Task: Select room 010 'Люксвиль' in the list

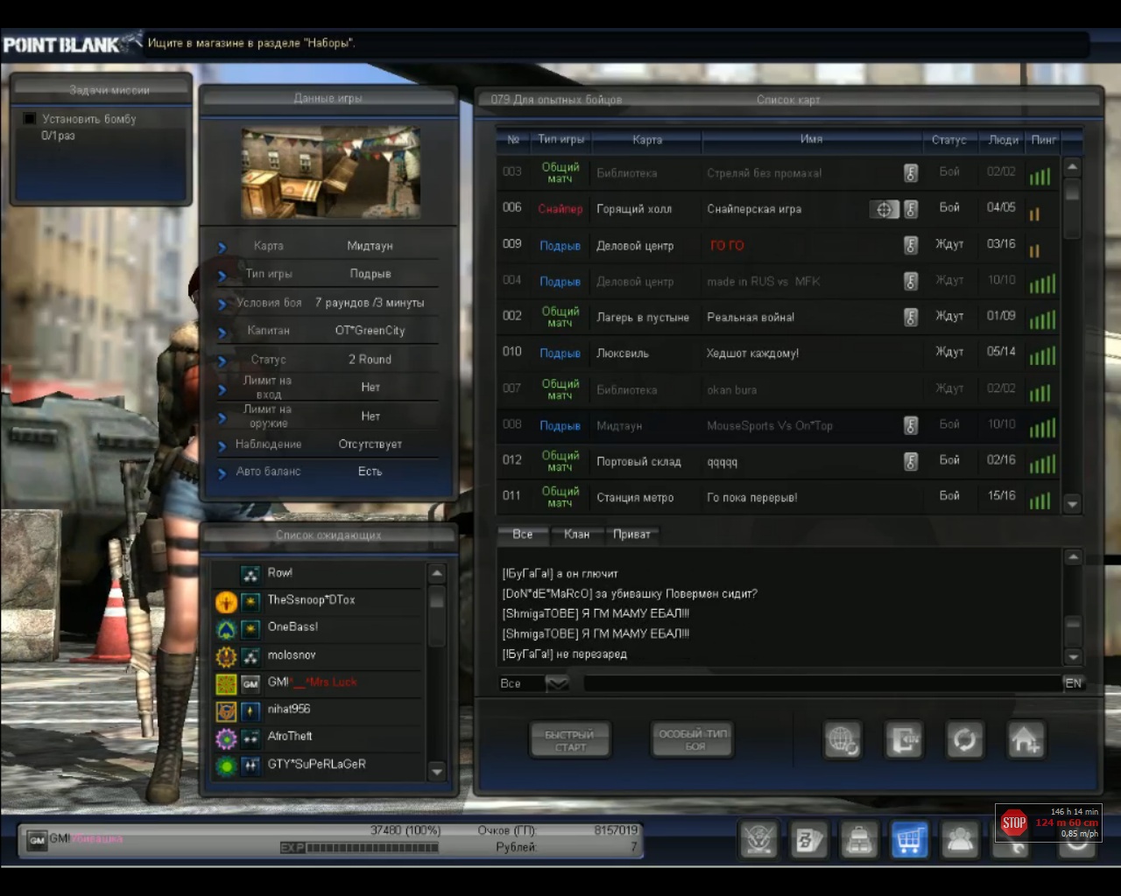Action: pyautogui.click(x=753, y=353)
